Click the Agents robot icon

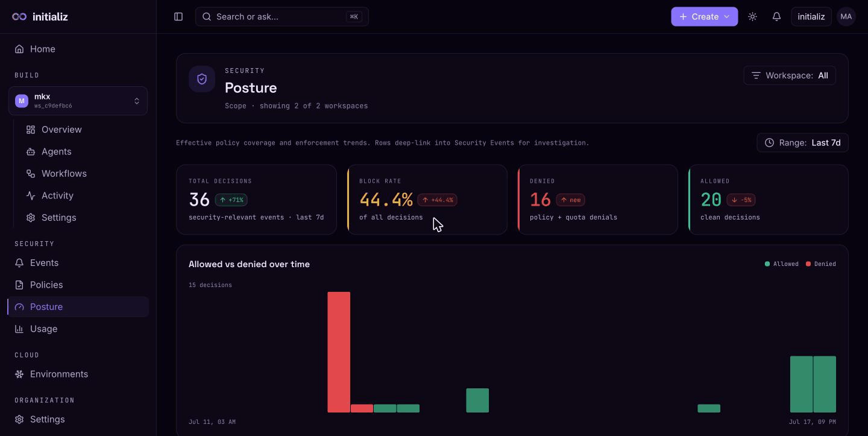(x=31, y=151)
